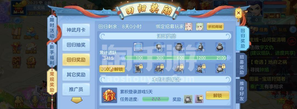Click the 300 解锁 unlock button
Screen dimensions: 297x109
[112, 69]
